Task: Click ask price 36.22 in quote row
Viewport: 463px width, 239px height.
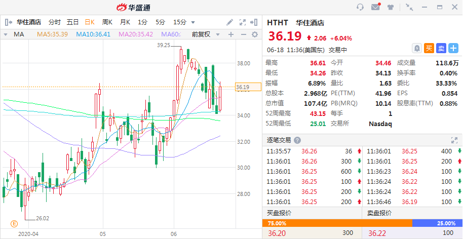Action: pos(377,233)
